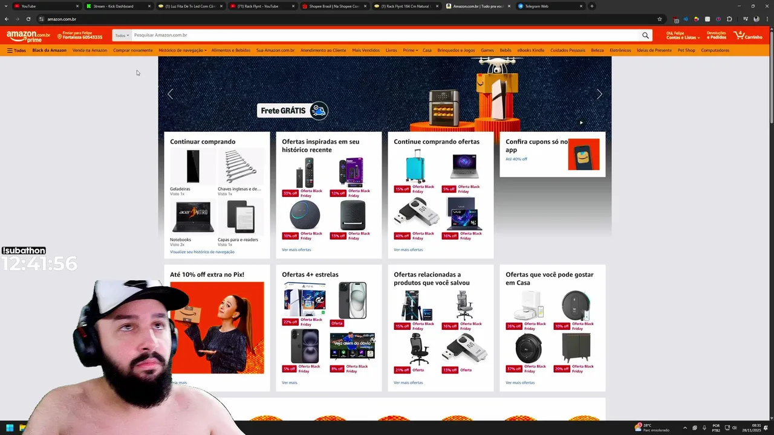Open a new browser tab
The height and width of the screenshot is (435, 774).
(591, 6)
